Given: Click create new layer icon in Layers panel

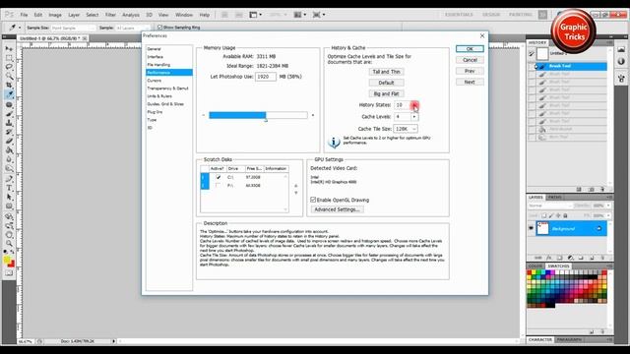Looking at the screenshot, I should point(592,258).
